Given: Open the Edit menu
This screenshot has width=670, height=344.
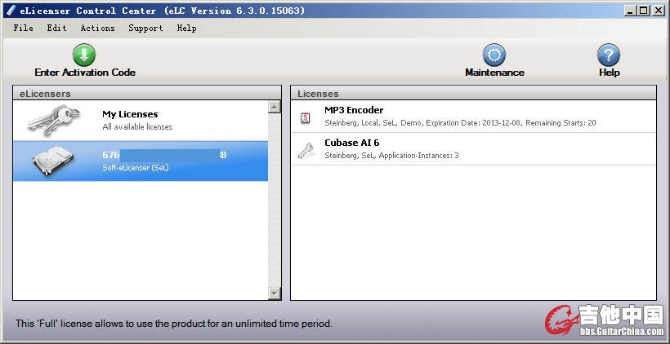Looking at the screenshot, I should (x=57, y=29).
